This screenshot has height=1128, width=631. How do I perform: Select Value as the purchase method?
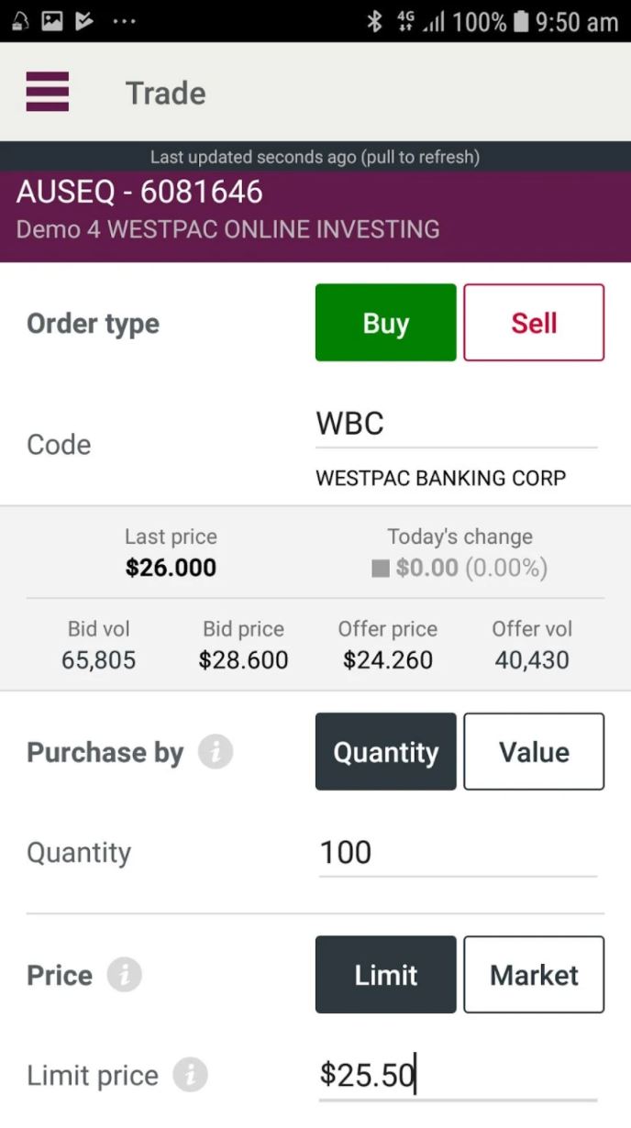(x=534, y=751)
